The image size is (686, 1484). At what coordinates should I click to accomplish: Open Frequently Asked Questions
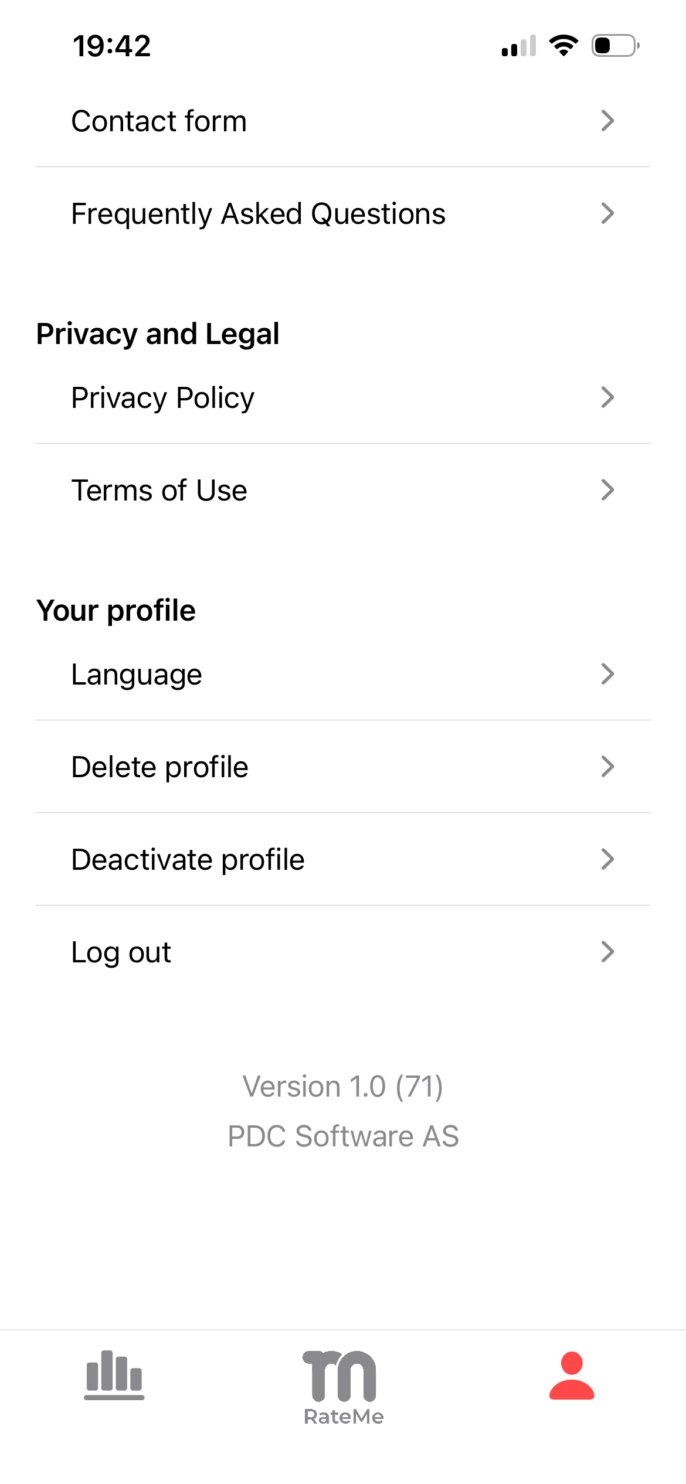pyautogui.click(x=258, y=214)
